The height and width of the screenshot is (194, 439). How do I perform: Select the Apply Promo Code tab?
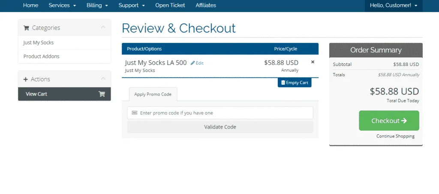(x=153, y=94)
